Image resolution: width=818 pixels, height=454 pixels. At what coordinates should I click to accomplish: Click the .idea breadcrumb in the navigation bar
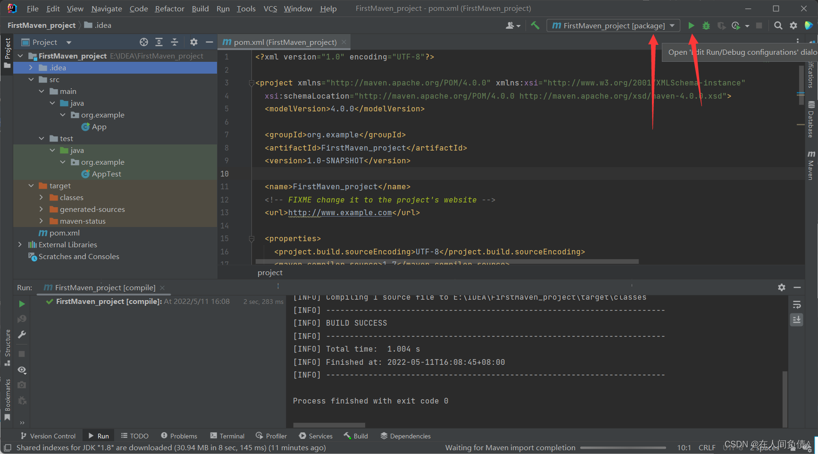pyautogui.click(x=98, y=25)
